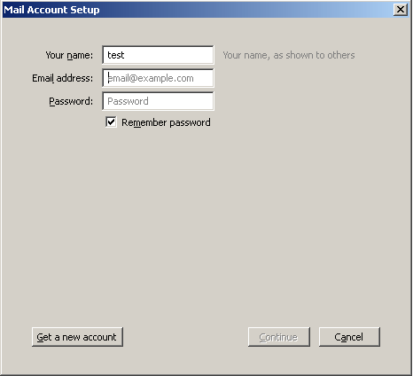Focus the Your name text field

coord(158,55)
